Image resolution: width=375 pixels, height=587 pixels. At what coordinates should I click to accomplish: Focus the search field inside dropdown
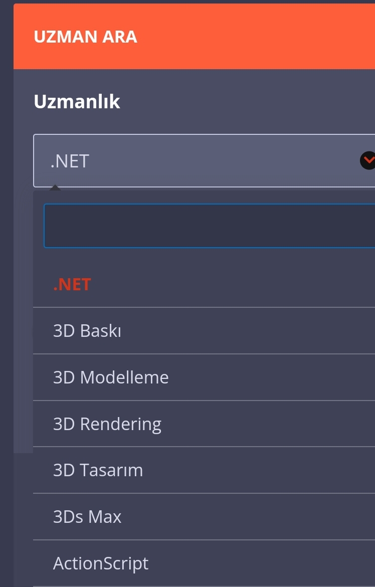point(209,226)
